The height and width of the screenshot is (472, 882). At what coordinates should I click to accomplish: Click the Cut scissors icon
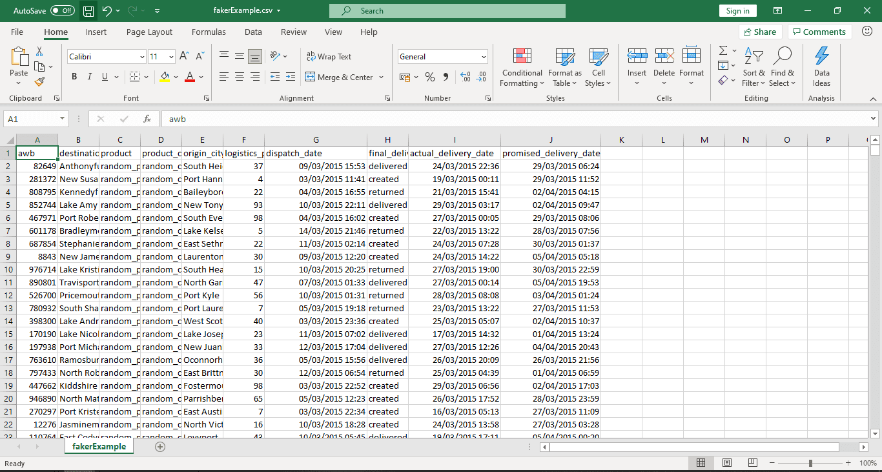[x=39, y=52]
